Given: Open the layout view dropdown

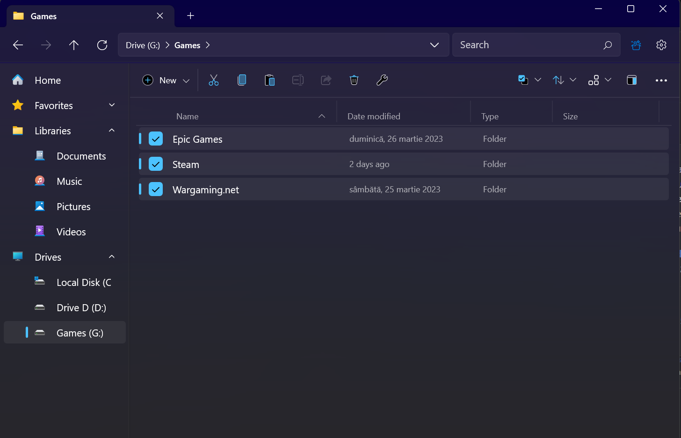Looking at the screenshot, I should pyautogui.click(x=608, y=80).
